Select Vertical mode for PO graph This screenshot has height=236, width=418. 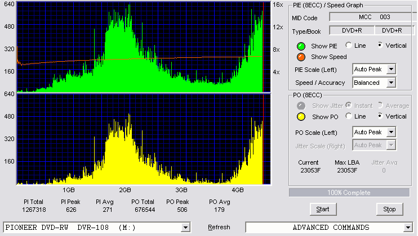(x=380, y=116)
